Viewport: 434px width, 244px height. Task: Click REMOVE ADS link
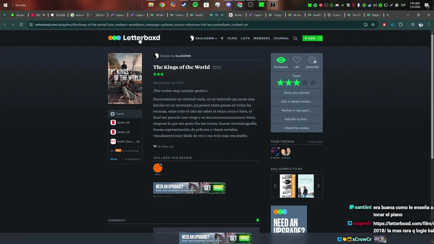pyautogui.click(x=162, y=197)
